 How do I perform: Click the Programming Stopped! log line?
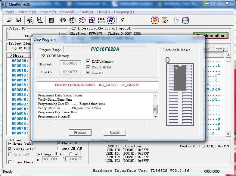(54, 116)
